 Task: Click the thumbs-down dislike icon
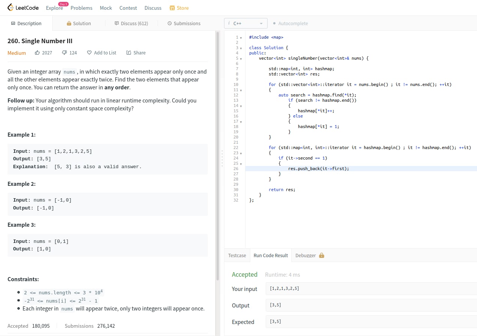point(65,53)
